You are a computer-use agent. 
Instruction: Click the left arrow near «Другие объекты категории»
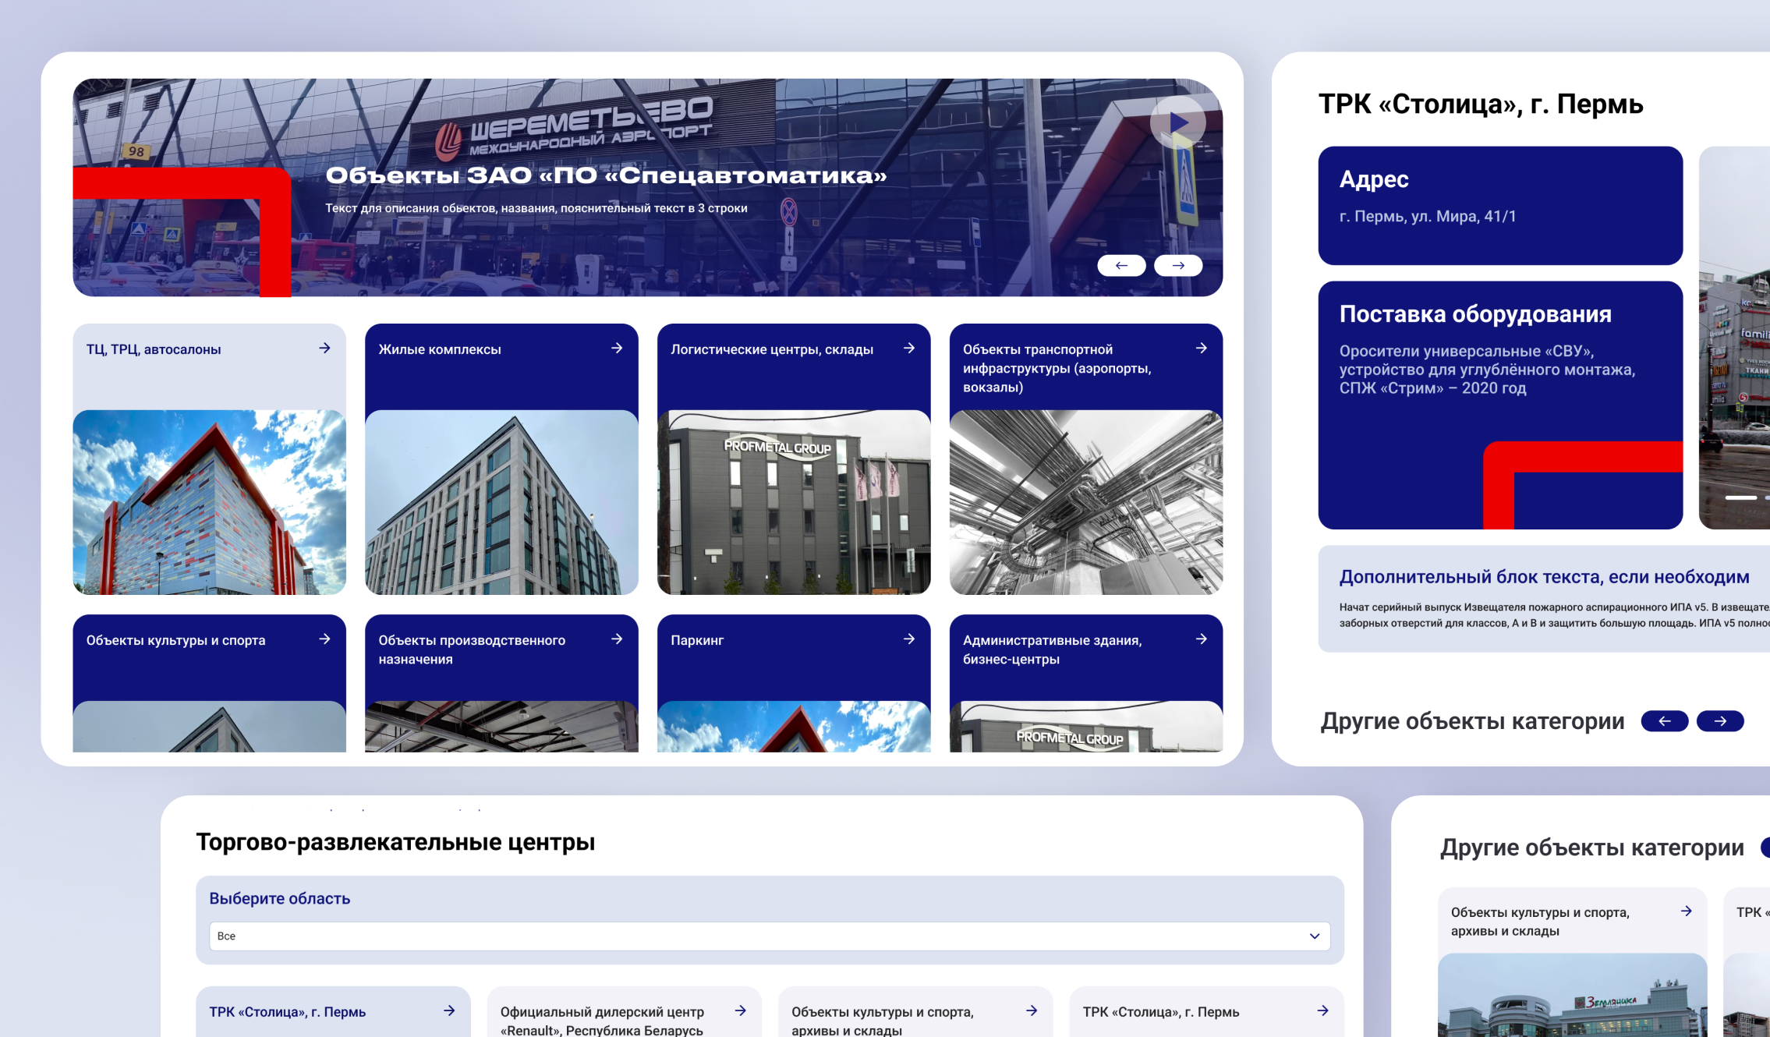(x=1665, y=721)
